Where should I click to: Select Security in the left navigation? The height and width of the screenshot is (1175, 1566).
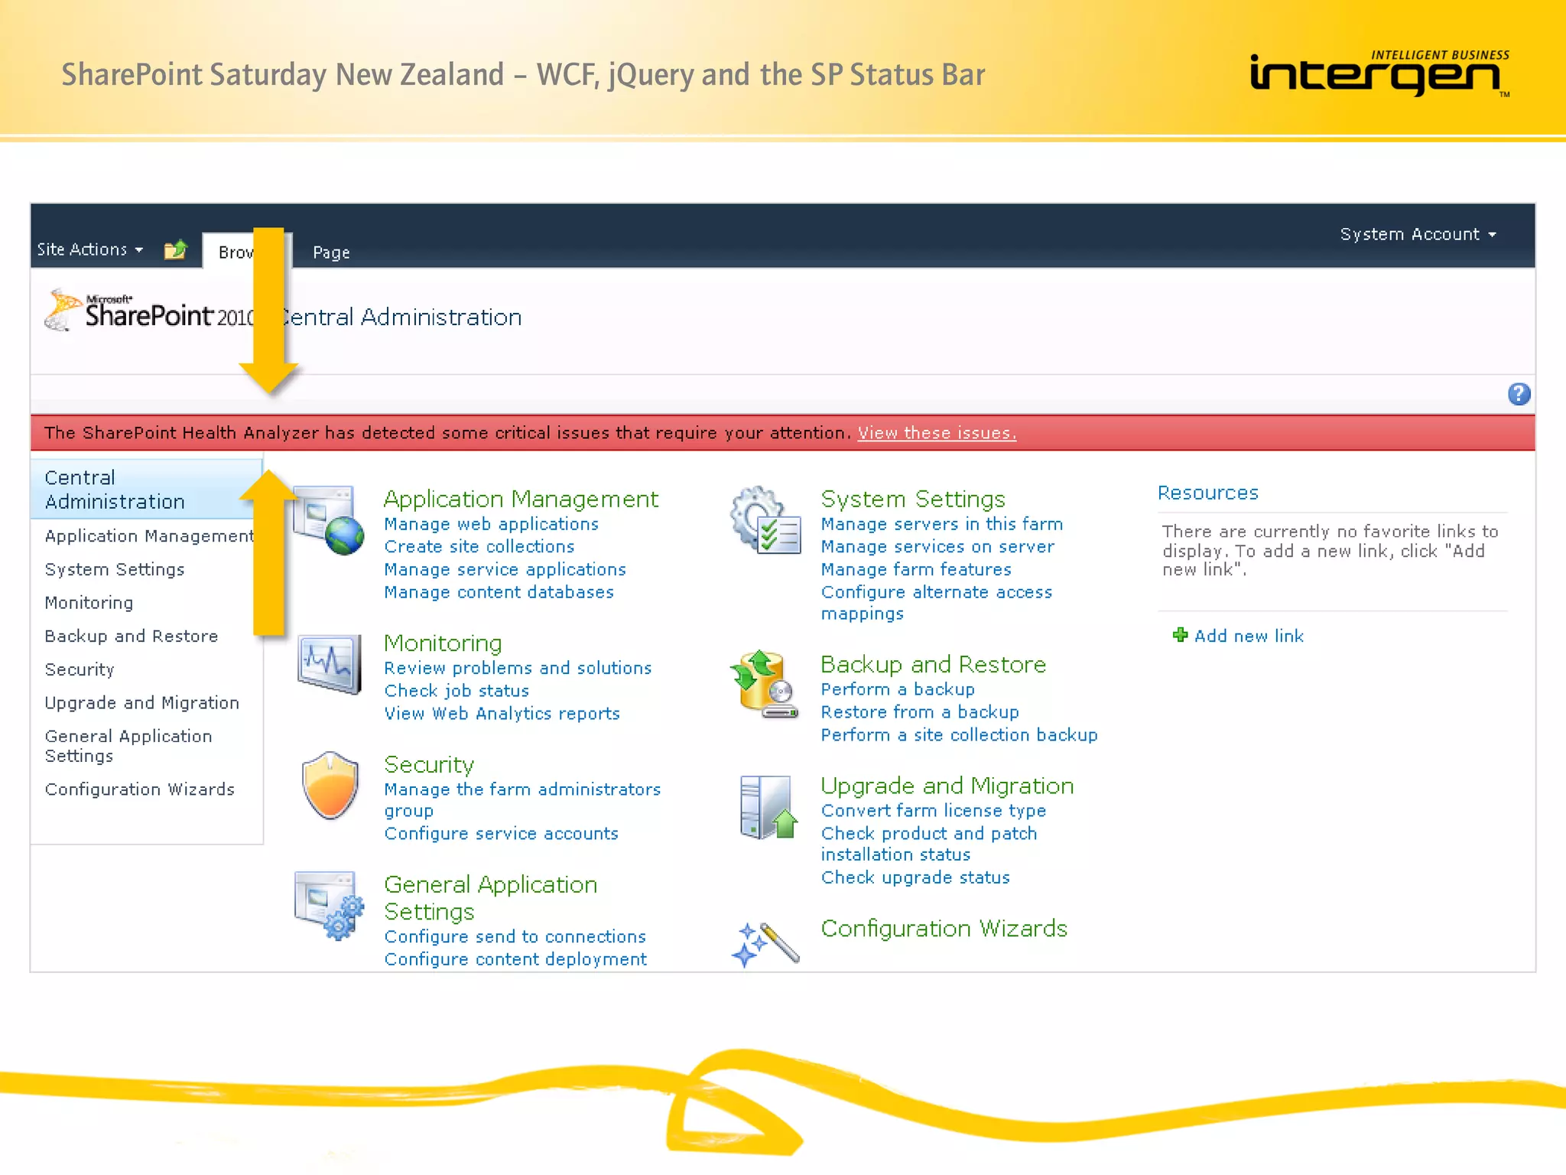coord(80,670)
